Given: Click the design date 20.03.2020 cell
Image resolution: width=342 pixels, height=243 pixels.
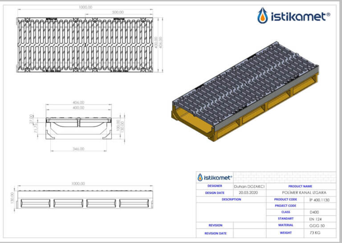Looking at the screenshot, I should click(248, 193).
